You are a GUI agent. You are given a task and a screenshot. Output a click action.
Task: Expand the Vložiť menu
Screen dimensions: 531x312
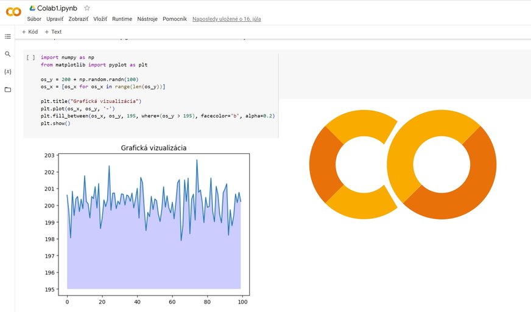(x=100, y=19)
